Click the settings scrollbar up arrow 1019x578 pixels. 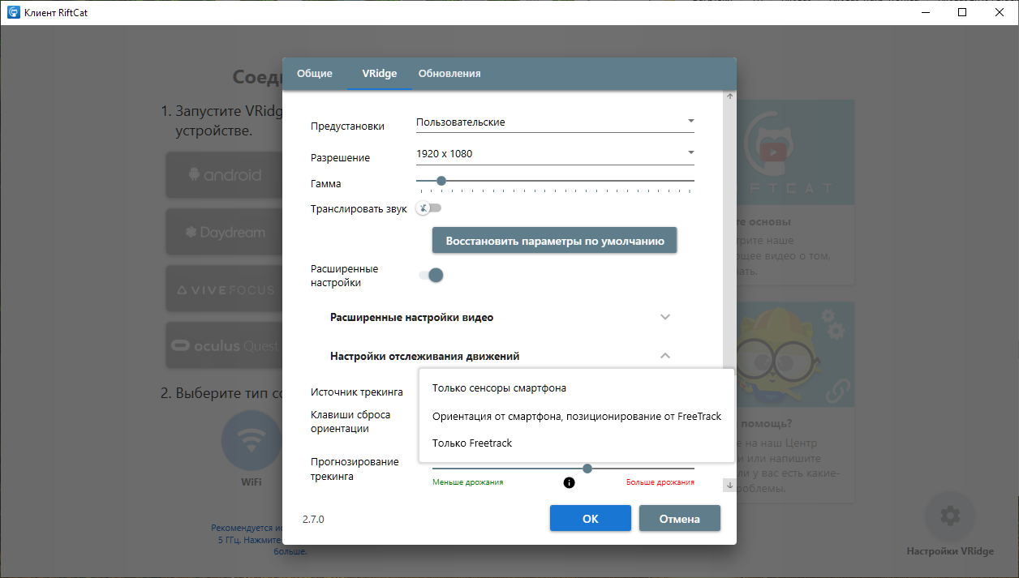point(729,97)
